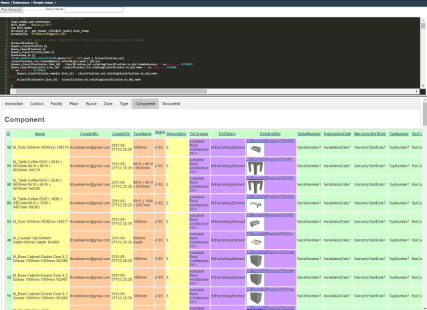The height and width of the screenshot is (310, 427).
Task: Open ExtIdentifier link in row 52
Action: click(x=271, y=271)
